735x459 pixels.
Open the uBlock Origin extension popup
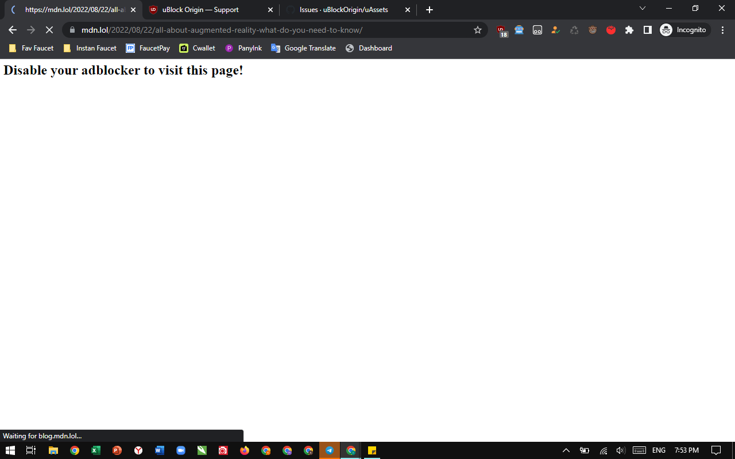(x=502, y=30)
